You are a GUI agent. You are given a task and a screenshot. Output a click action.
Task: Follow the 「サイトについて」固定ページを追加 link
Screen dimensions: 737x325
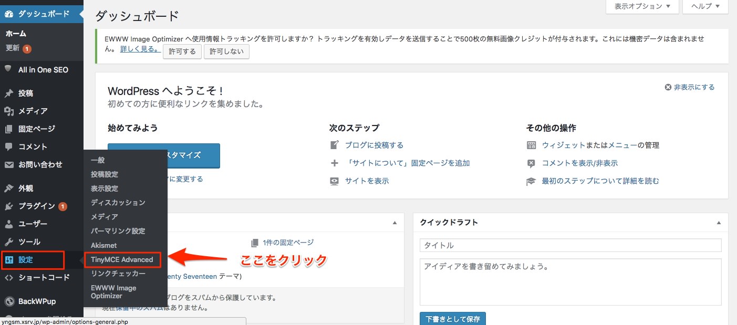pos(408,163)
